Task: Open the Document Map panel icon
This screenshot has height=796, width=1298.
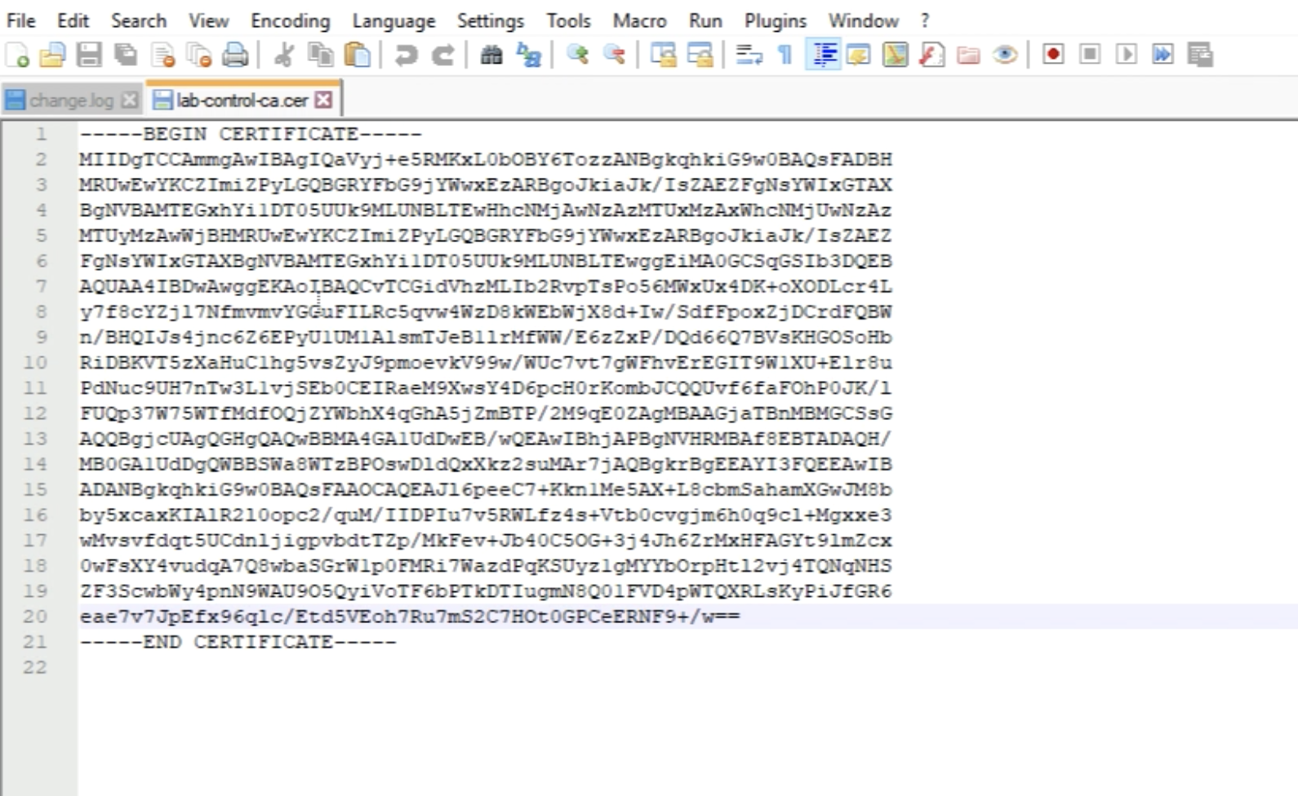Action: pos(895,55)
